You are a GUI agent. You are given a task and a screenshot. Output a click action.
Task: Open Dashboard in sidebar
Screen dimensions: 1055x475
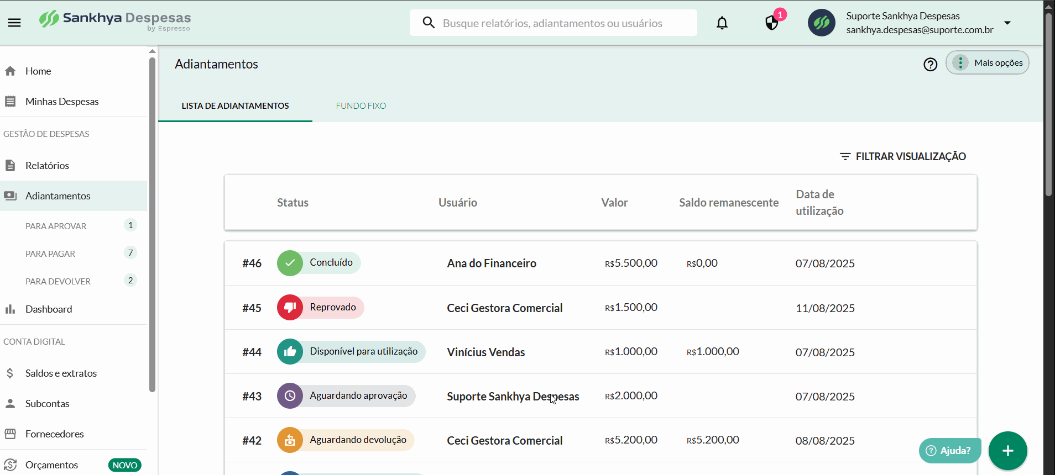(74, 309)
